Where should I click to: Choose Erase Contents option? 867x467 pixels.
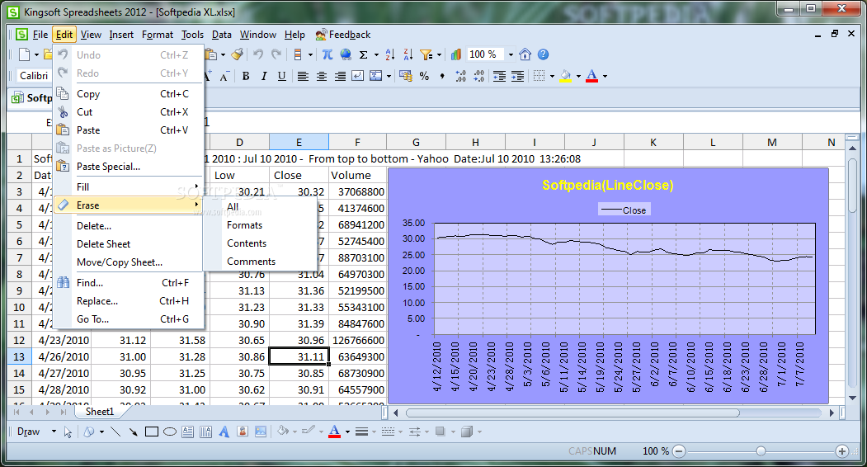(247, 243)
